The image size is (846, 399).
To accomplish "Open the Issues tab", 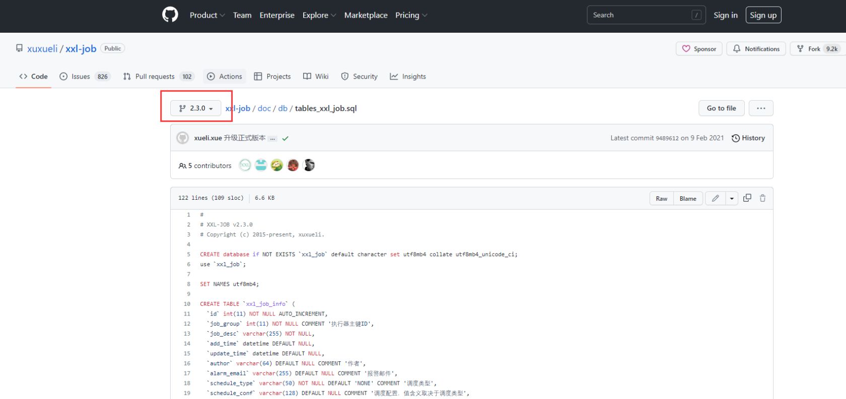I will click(84, 76).
